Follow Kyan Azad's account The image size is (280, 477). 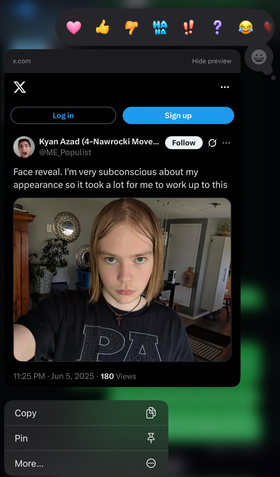pos(184,143)
